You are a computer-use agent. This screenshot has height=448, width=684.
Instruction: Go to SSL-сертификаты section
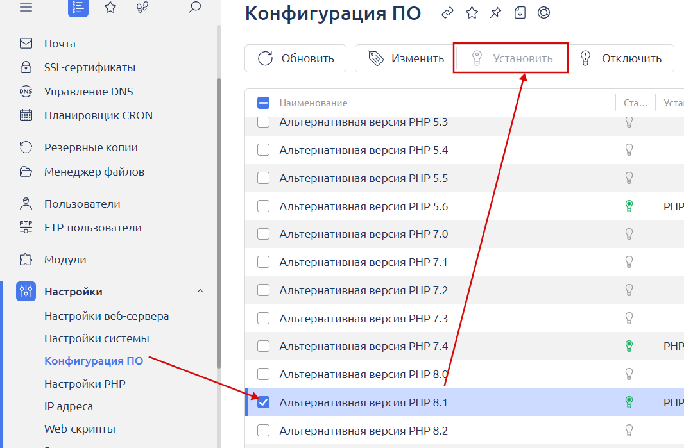coord(89,67)
